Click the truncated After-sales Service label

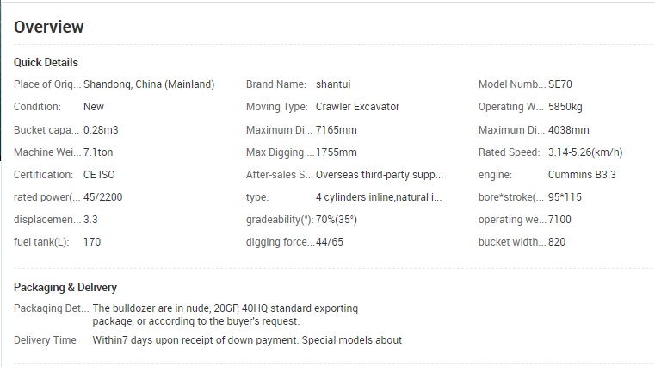pos(279,175)
